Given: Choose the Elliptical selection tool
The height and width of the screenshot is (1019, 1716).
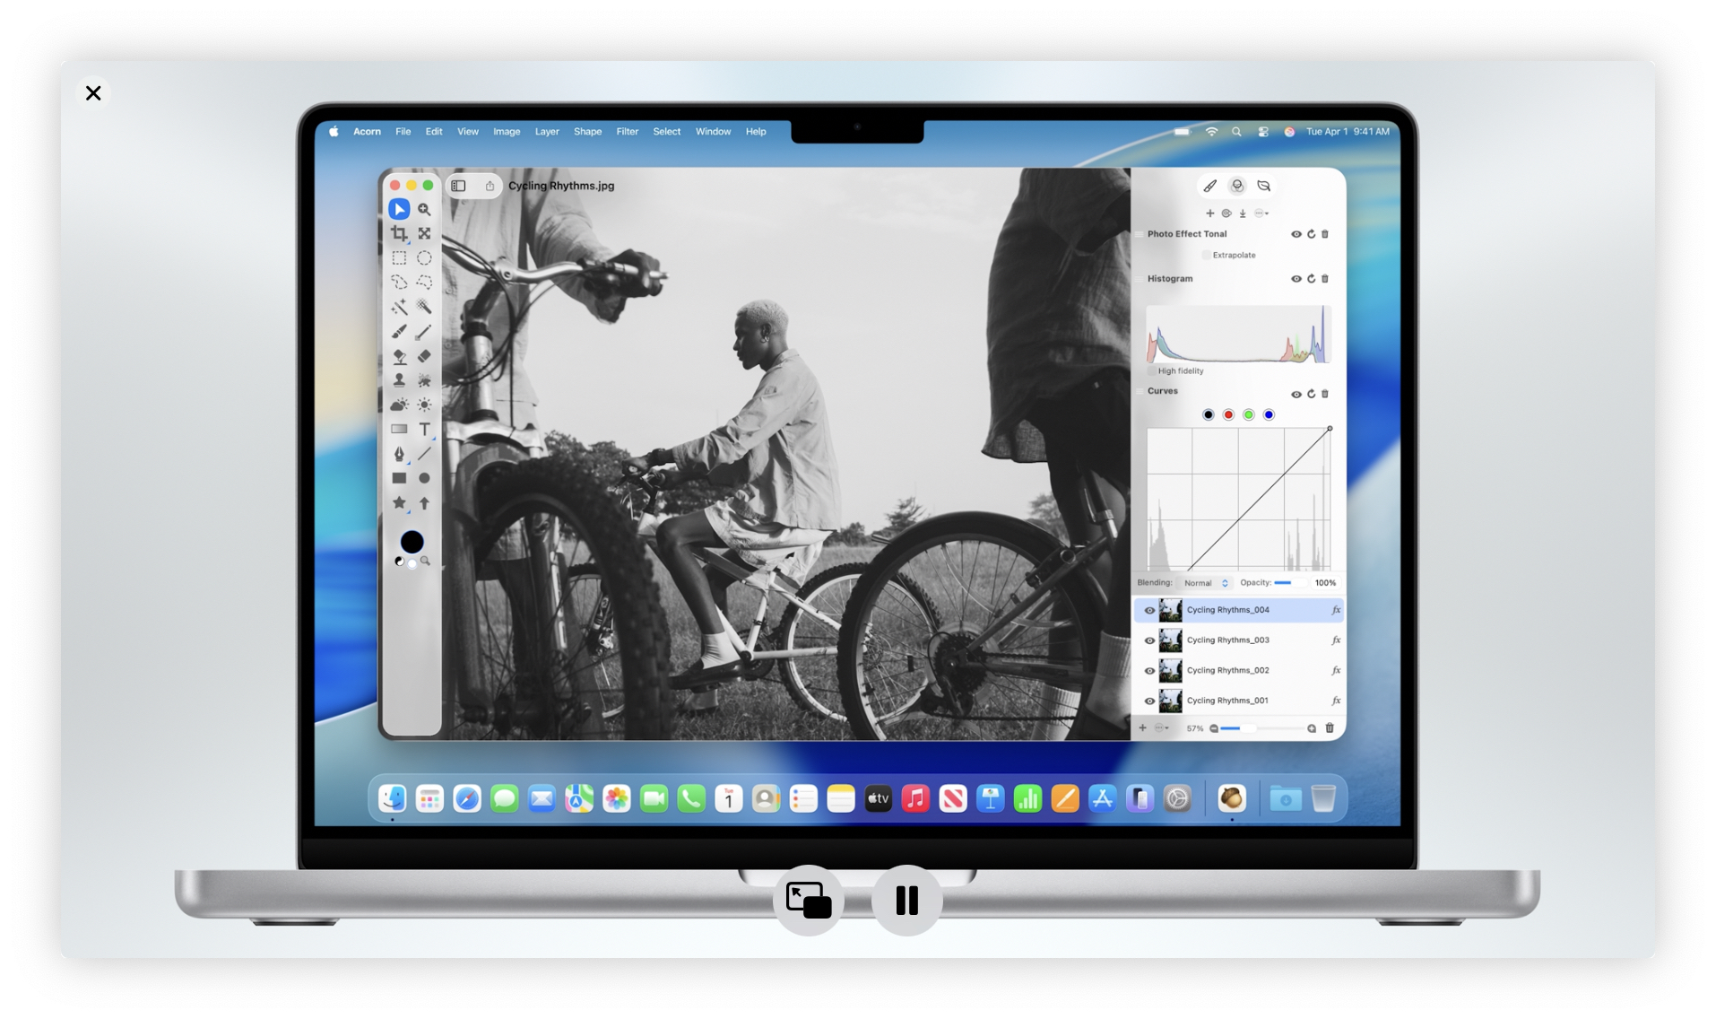Looking at the screenshot, I should coord(424,258).
